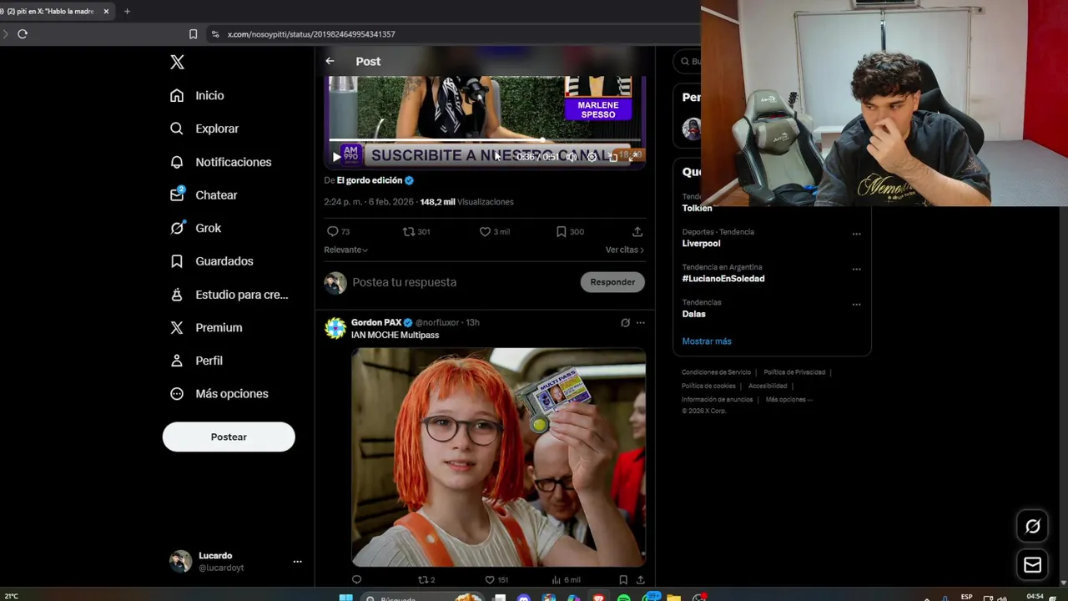
Task: Open Gordon PAX display name
Action: click(x=376, y=322)
